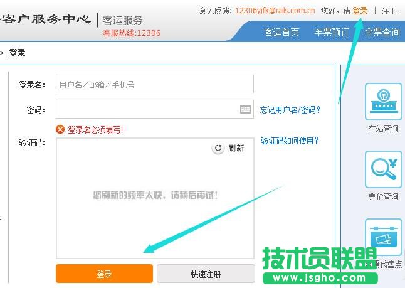Open the virtual keyboard icon in password field

tap(245, 109)
